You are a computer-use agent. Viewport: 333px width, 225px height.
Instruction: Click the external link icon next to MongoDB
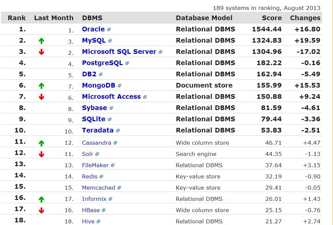[x=120, y=86]
